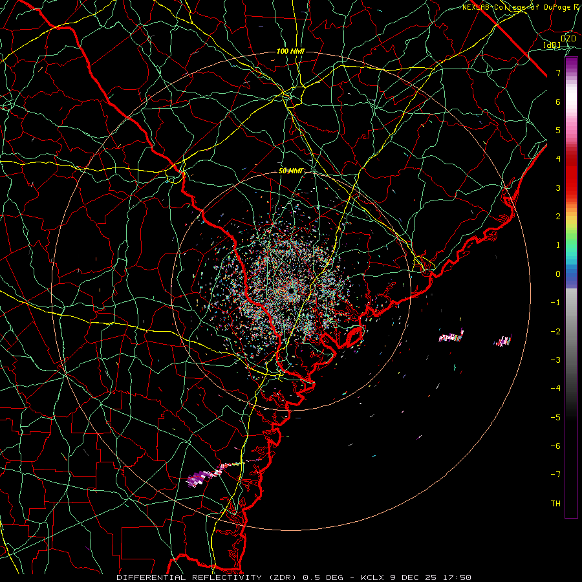Click the 7 value on the dB scale
Viewport: 582px width, 582px height.
tap(558, 72)
